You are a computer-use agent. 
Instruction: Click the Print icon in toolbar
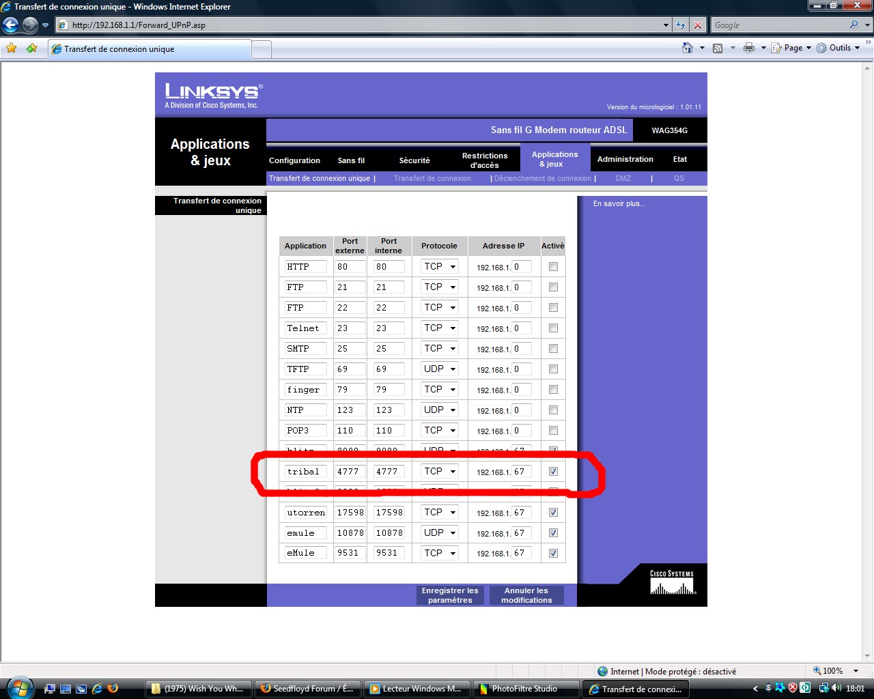pyautogui.click(x=749, y=48)
